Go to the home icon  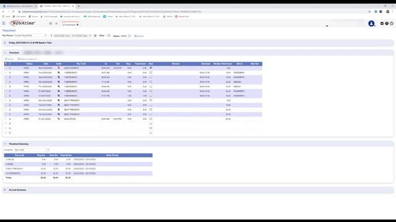[x=51, y=23]
